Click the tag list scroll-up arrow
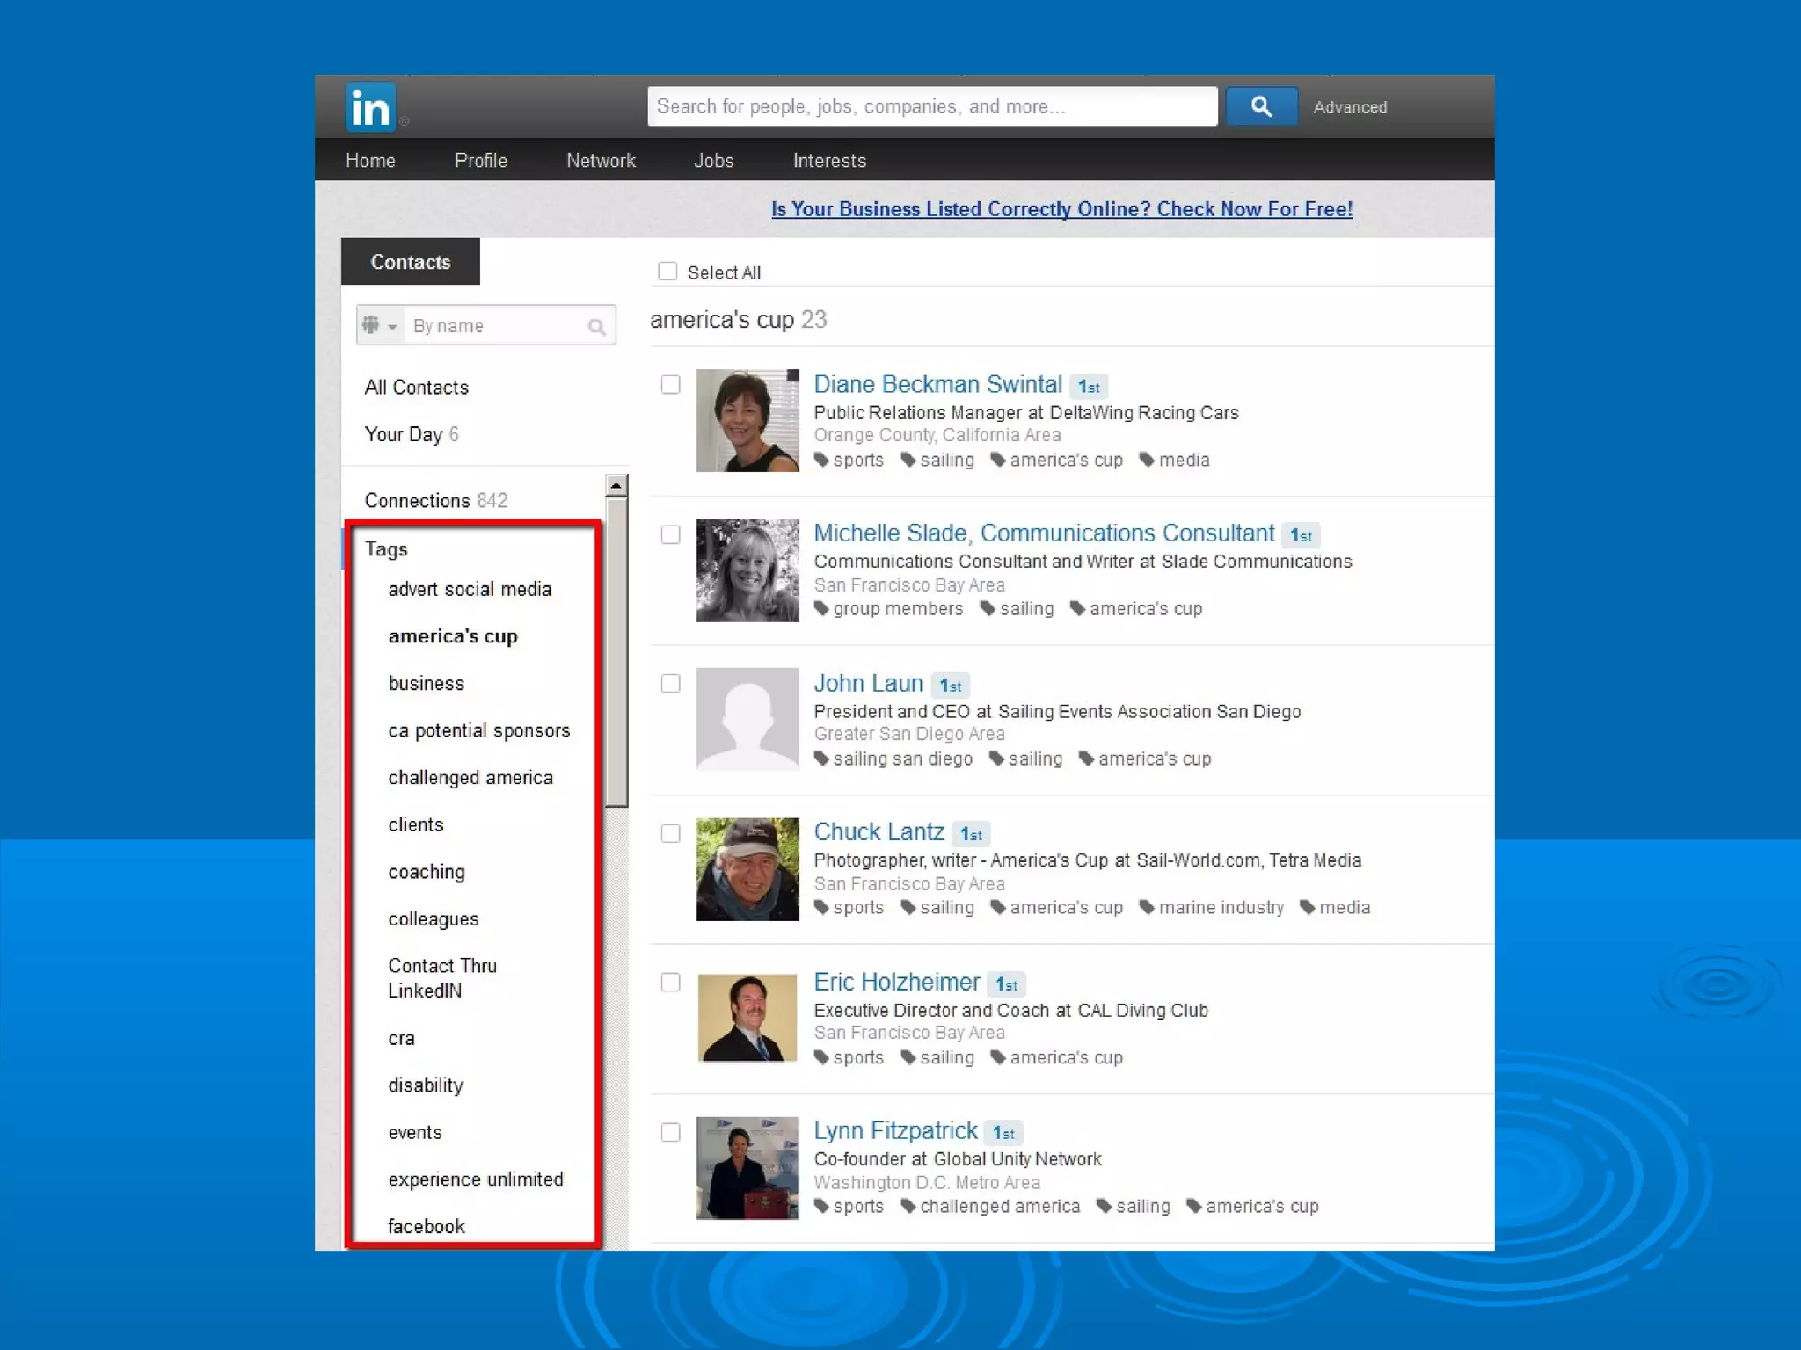 pos(616,485)
